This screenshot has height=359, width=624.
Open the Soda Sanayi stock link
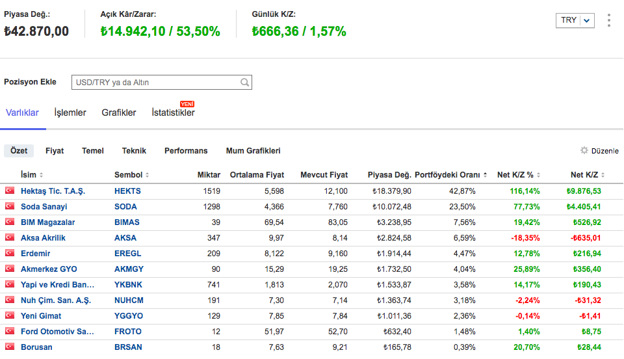[44, 207]
